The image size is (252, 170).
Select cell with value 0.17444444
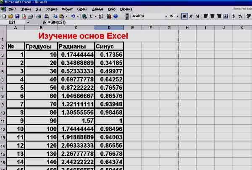(76, 55)
